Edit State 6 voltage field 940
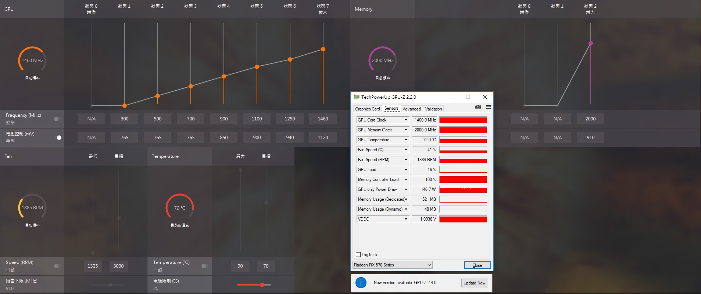The width and height of the screenshot is (701, 294). (290, 138)
